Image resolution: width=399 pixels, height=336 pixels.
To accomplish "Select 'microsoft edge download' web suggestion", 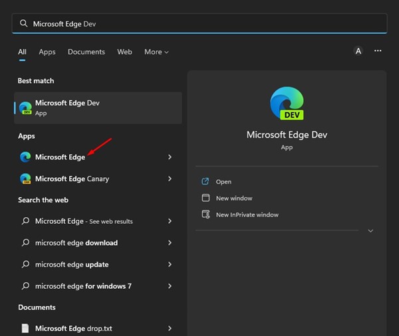I will click(x=76, y=243).
